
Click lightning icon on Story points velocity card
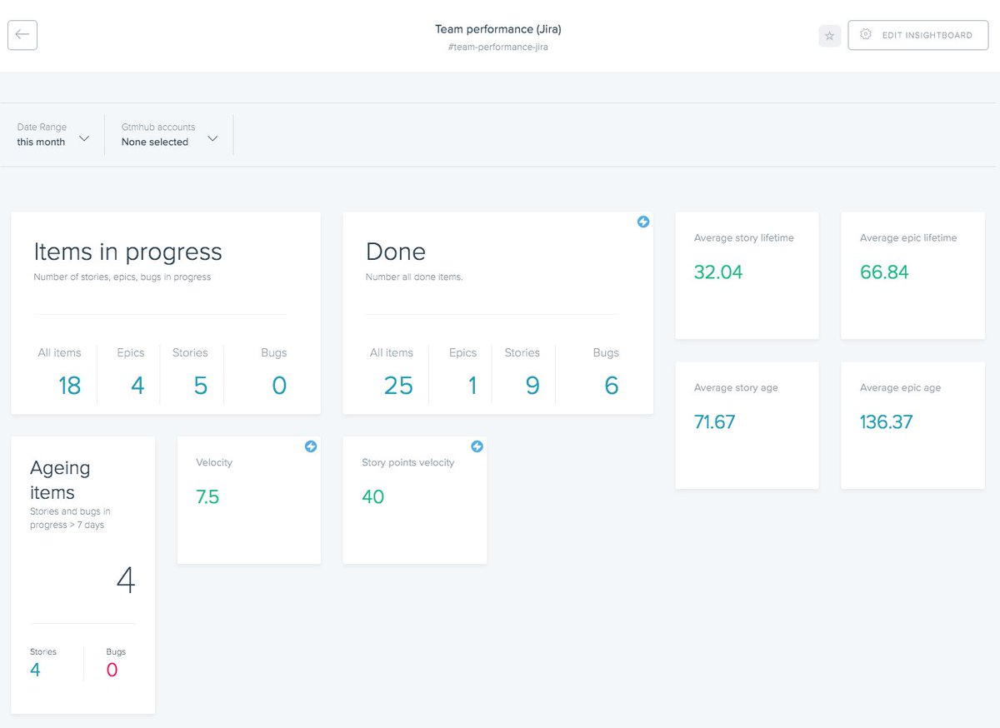[x=477, y=446]
